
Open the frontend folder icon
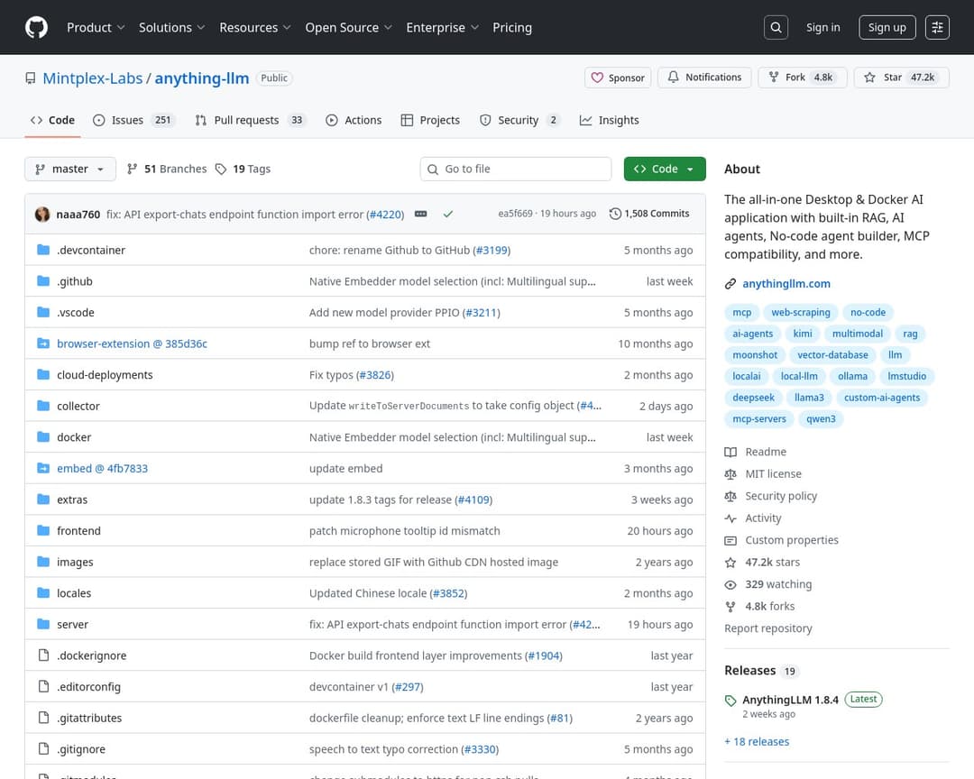[43, 531]
